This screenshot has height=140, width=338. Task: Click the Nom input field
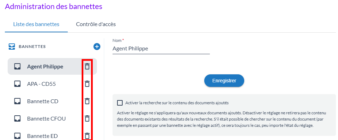[x=161, y=49]
